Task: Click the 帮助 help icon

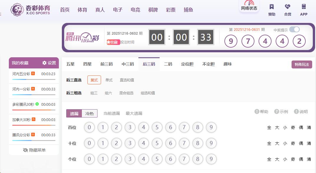Action: (261, 112)
